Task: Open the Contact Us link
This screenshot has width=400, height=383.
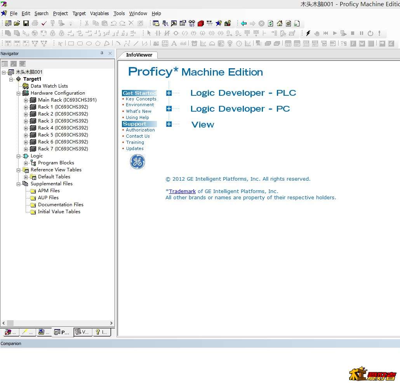Action: [138, 136]
